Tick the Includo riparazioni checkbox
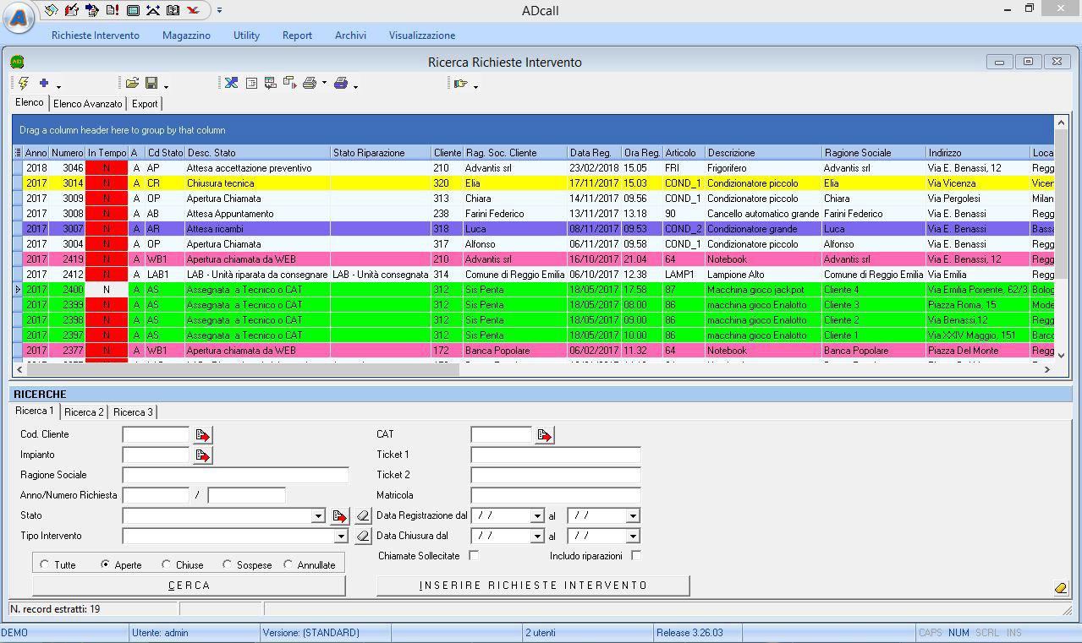The image size is (1082, 643). coord(636,556)
